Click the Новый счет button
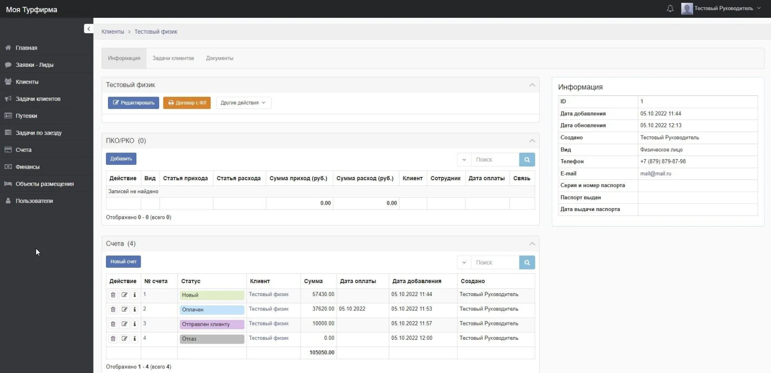 pos(123,261)
